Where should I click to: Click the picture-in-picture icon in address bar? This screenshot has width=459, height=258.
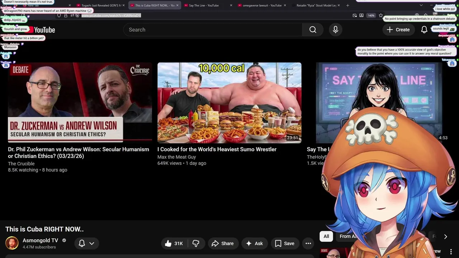355,15
